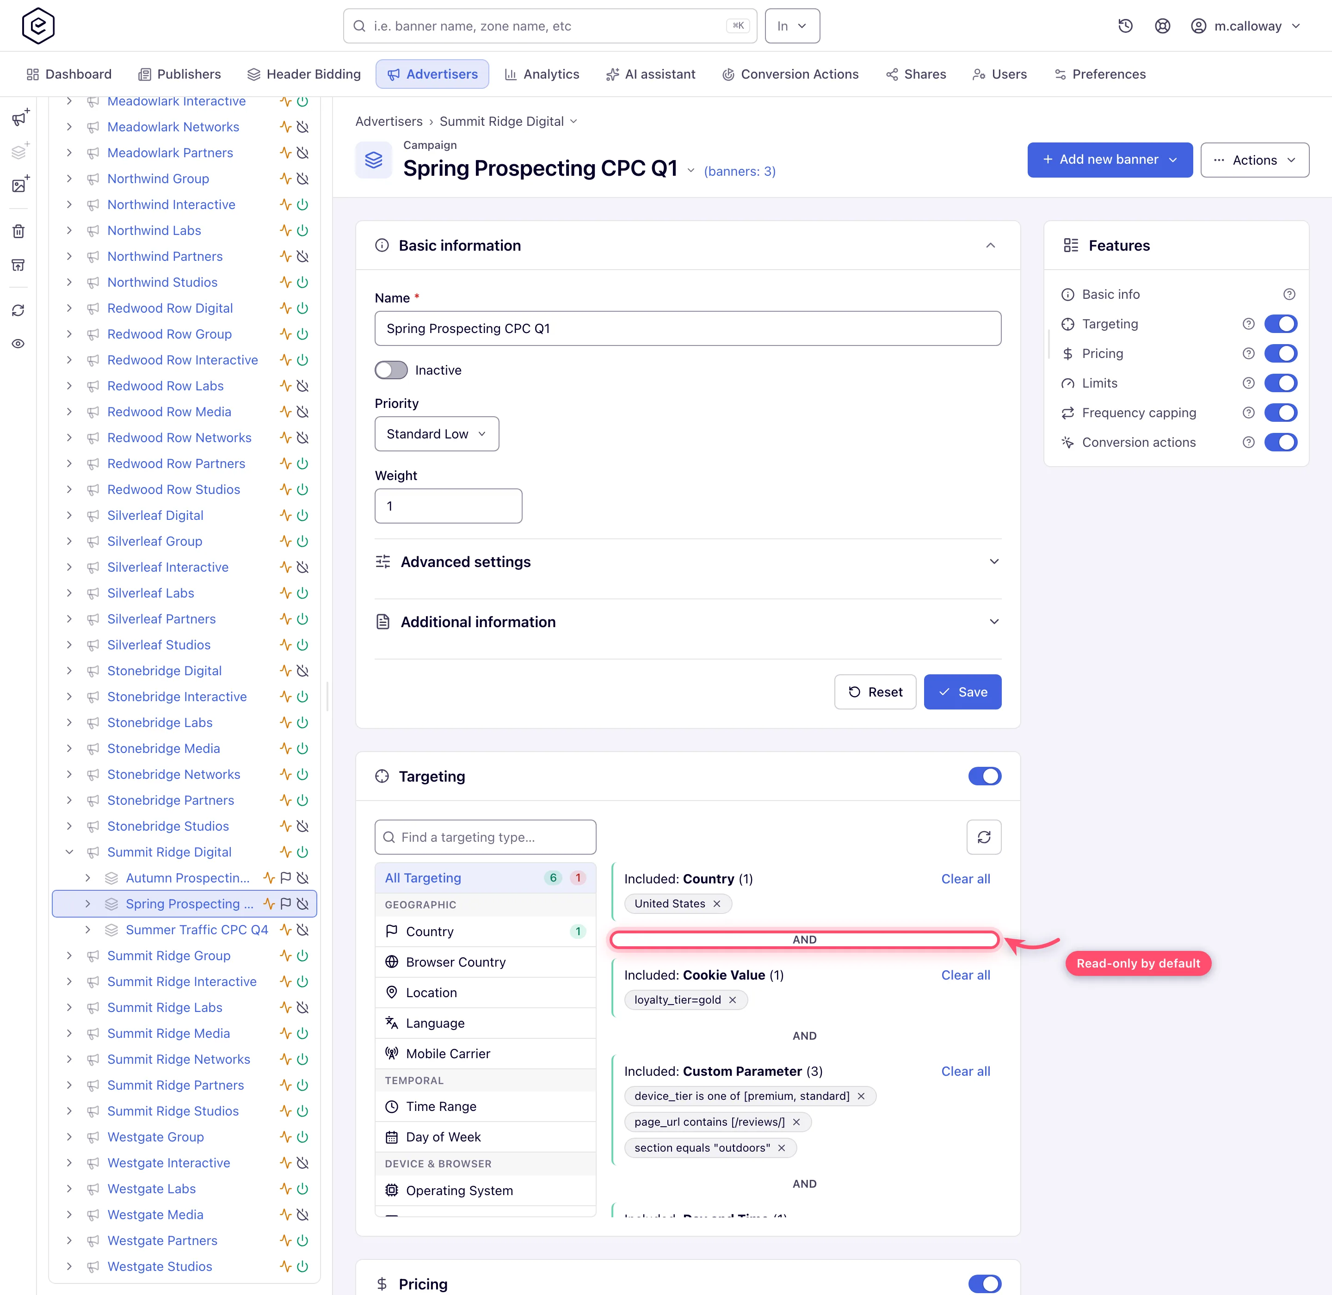Toggle Frequency capping feature switch
Screen dimensions: 1332x1295
tap(1280, 413)
